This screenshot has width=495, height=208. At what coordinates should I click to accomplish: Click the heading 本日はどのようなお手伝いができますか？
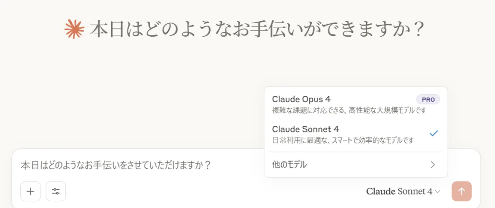pyautogui.click(x=256, y=30)
